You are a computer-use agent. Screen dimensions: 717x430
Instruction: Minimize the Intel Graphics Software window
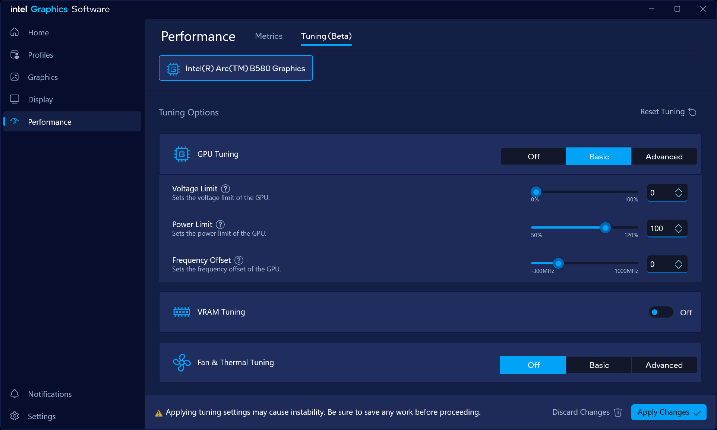[x=651, y=9]
